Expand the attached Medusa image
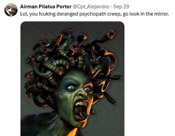 coord(72,79)
